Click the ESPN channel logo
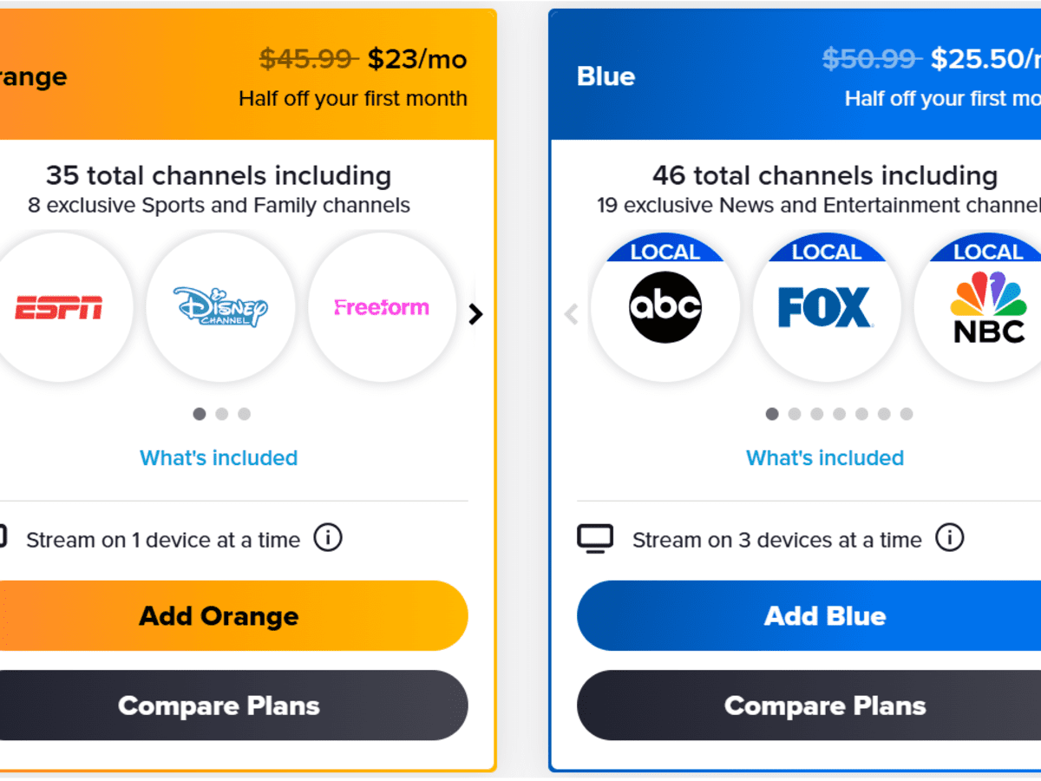The image size is (1041, 781). coord(59,307)
